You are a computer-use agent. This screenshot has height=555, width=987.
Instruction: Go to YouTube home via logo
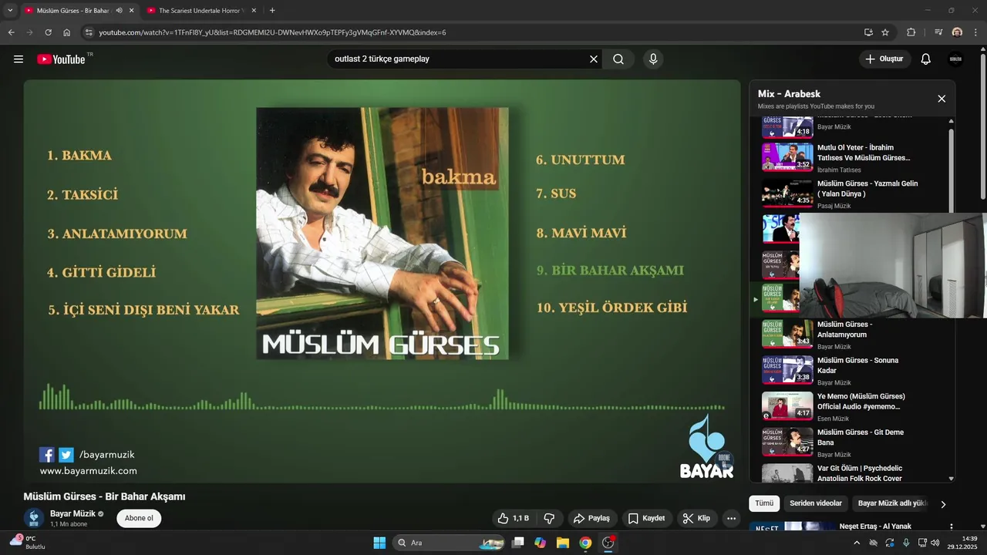pyautogui.click(x=61, y=59)
